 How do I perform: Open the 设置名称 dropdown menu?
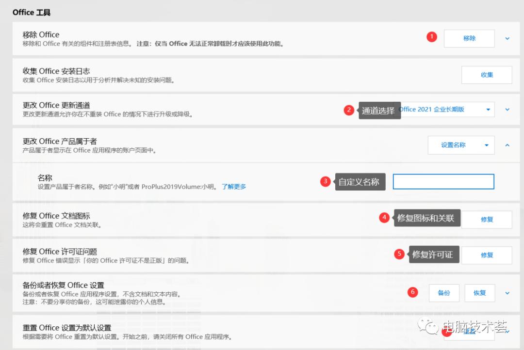pos(460,145)
